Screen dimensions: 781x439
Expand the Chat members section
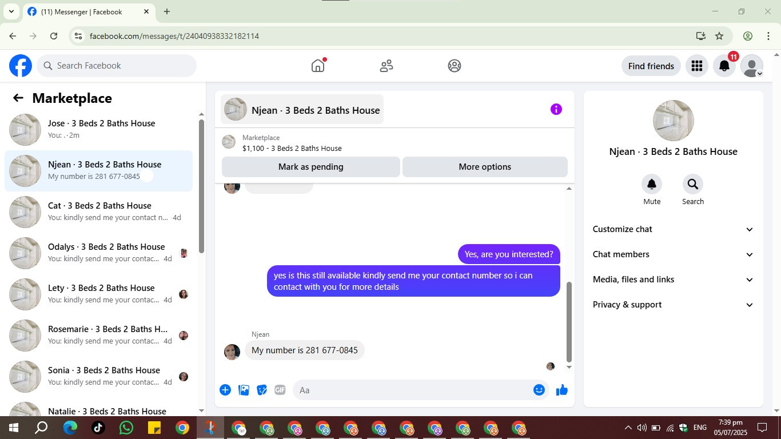[673, 254]
